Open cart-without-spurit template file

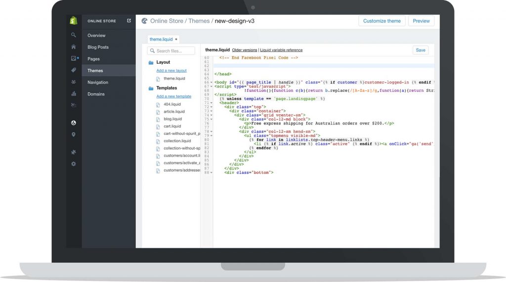pyautogui.click(x=182, y=133)
